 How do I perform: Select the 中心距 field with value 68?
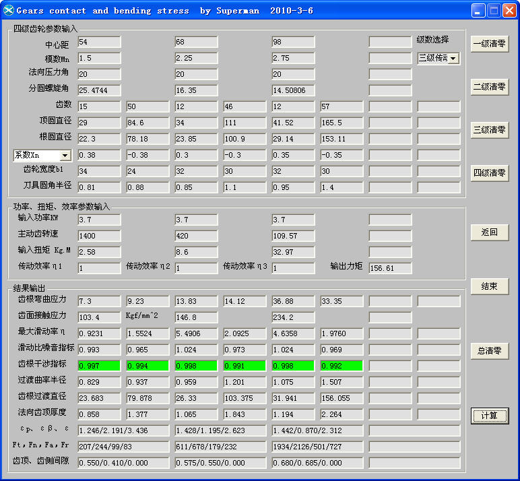pyautogui.click(x=196, y=42)
